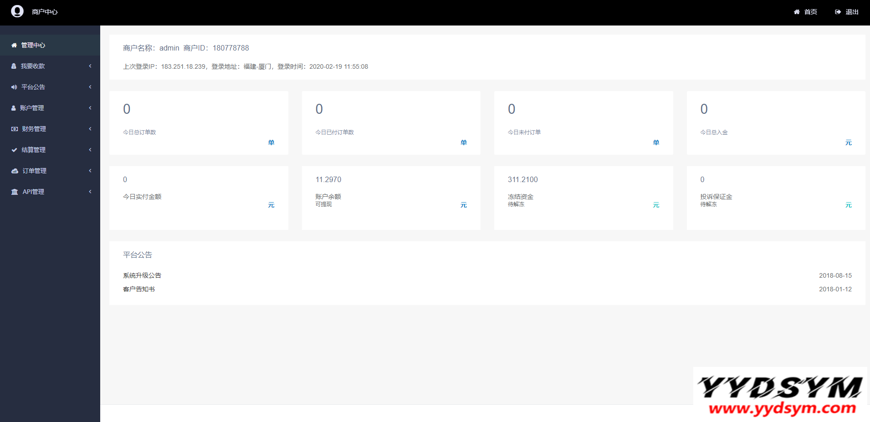The image size is (870, 422).
Task: Click the checkmark icon beside 结算管理
Action: [15, 150]
